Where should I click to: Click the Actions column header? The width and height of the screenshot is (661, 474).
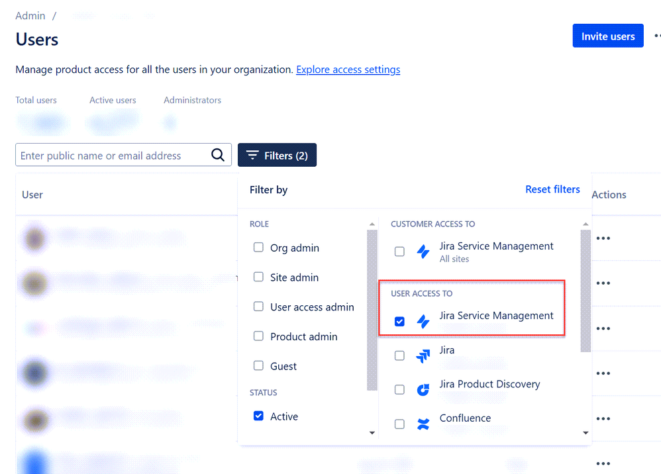click(x=609, y=195)
